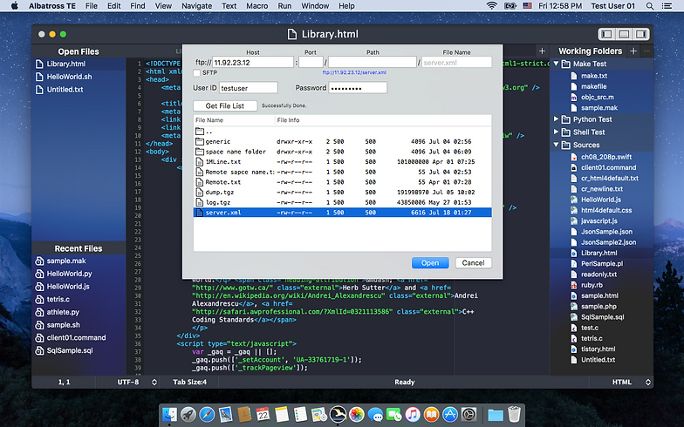684x427 pixels.
Task: Add a working folder with the plus icon
Action: tap(633, 51)
